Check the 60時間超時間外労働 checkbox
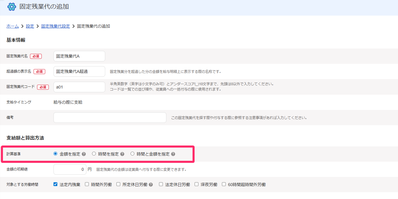Screen dimensions: 398x199 click(x=224, y=184)
